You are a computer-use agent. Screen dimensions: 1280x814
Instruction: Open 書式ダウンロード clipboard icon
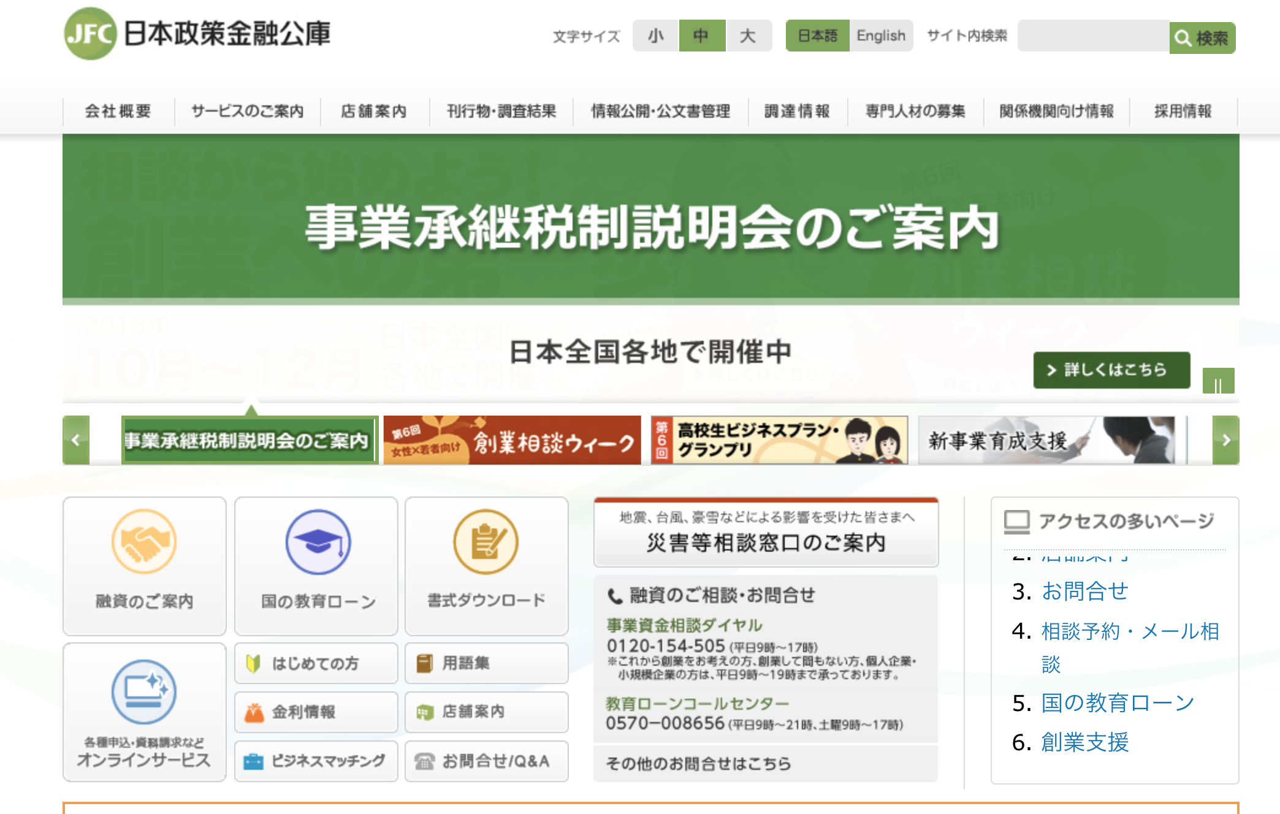point(486,542)
